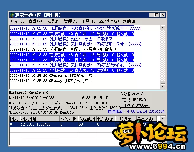Click the 剩余数据 column header
The image size is (194, 152).
click(106, 119)
